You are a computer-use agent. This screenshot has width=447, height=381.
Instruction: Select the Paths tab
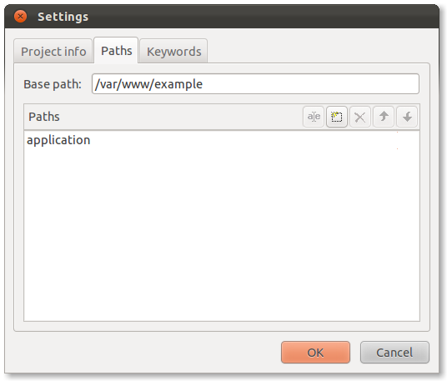(116, 51)
